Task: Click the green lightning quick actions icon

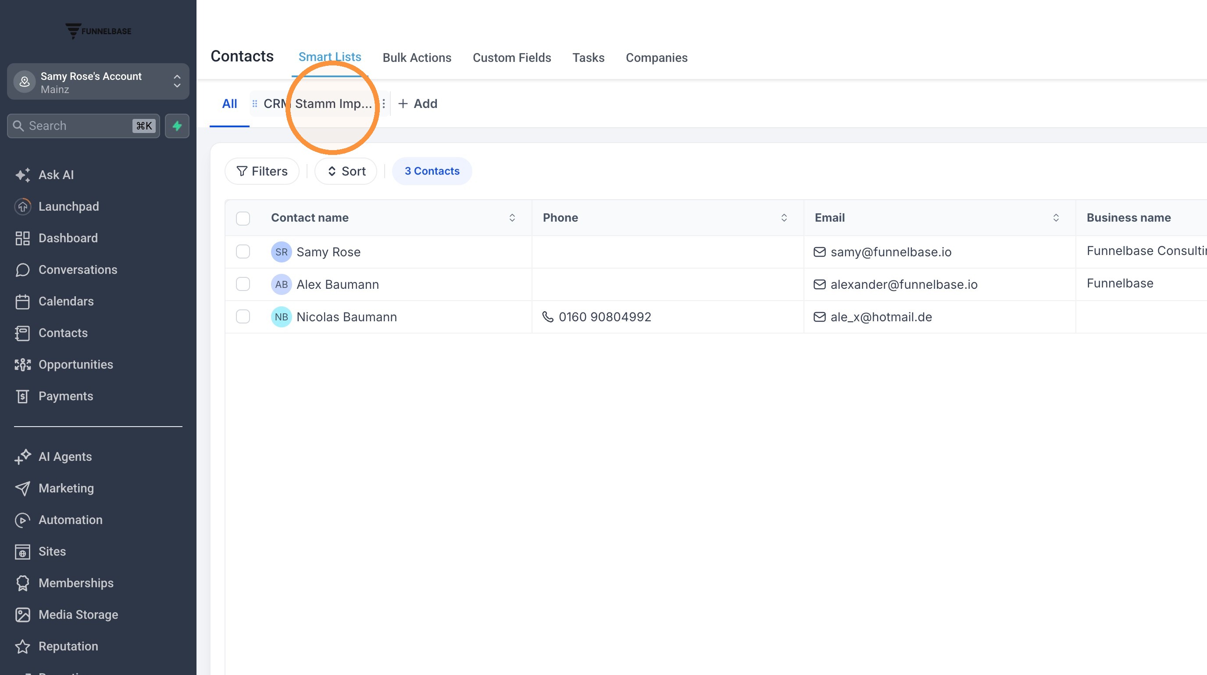Action: click(177, 126)
